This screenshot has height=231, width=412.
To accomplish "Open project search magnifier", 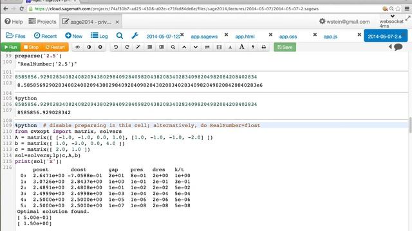I will click(x=120, y=36).
